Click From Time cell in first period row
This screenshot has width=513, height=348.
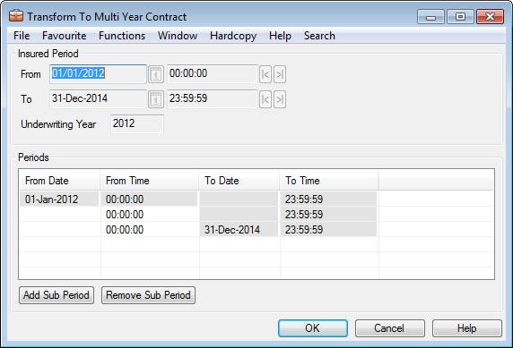click(x=149, y=199)
